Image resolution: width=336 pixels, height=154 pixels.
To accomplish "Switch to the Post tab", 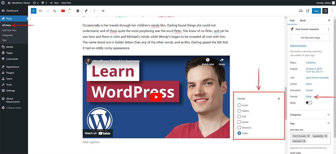I will tap(292, 20).
